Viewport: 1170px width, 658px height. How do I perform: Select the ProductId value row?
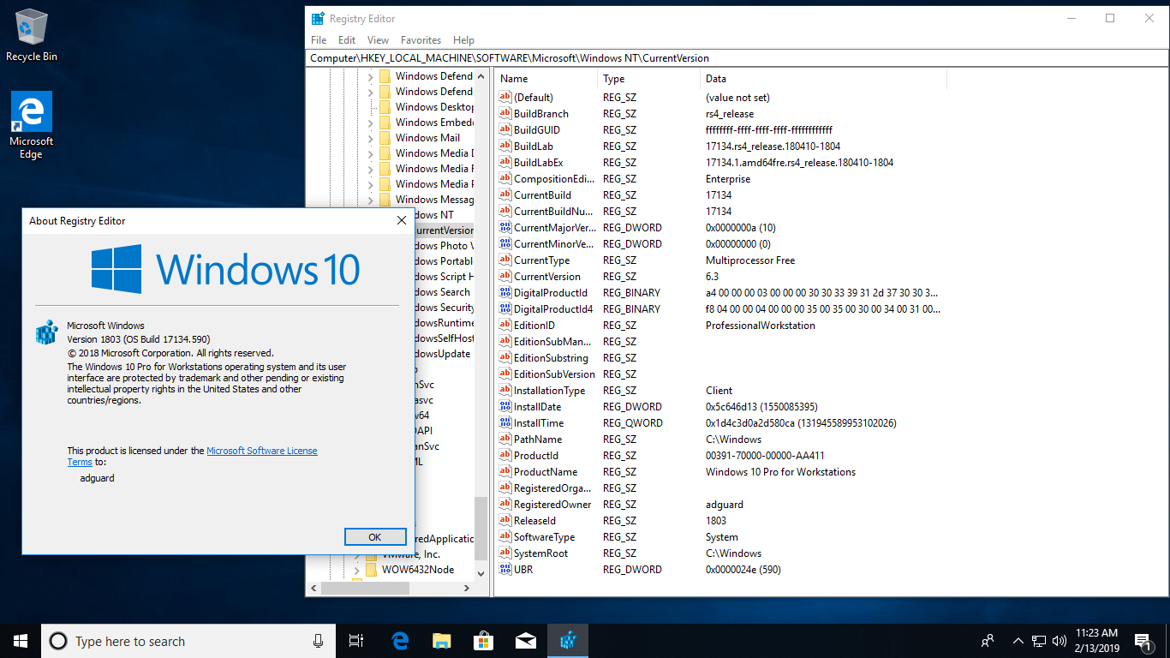click(719, 456)
